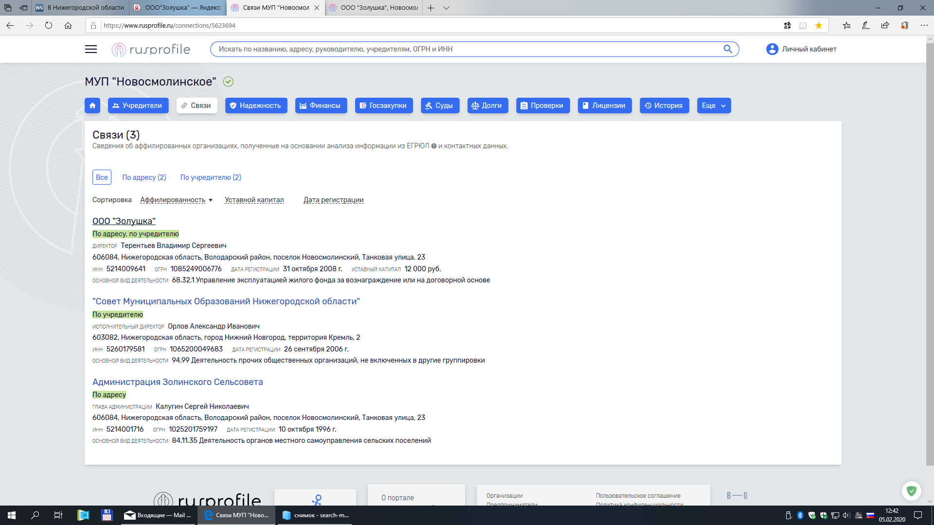934x525 pixels.
Task: Switch to В Нижегородской области browser tab
Action: pyautogui.click(x=80, y=8)
